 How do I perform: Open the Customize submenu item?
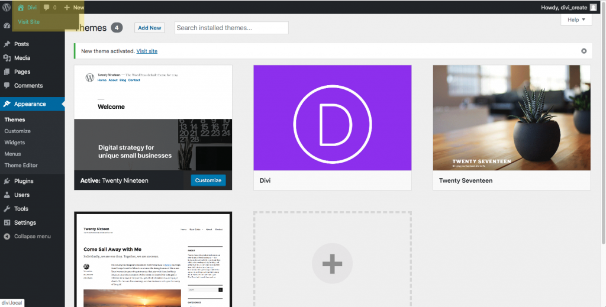click(x=17, y=131)
